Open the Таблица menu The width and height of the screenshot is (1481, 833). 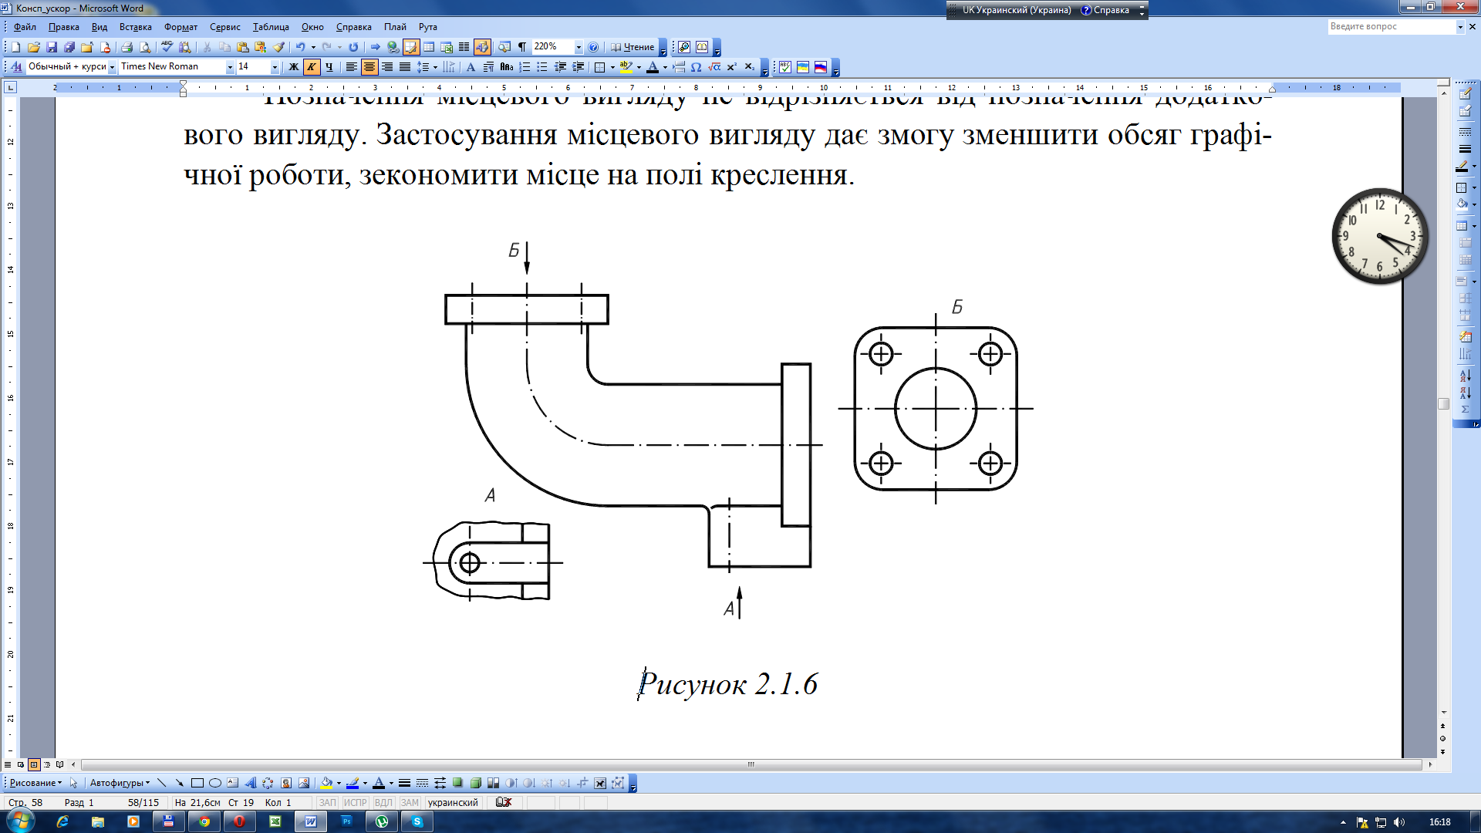[271, 27]
